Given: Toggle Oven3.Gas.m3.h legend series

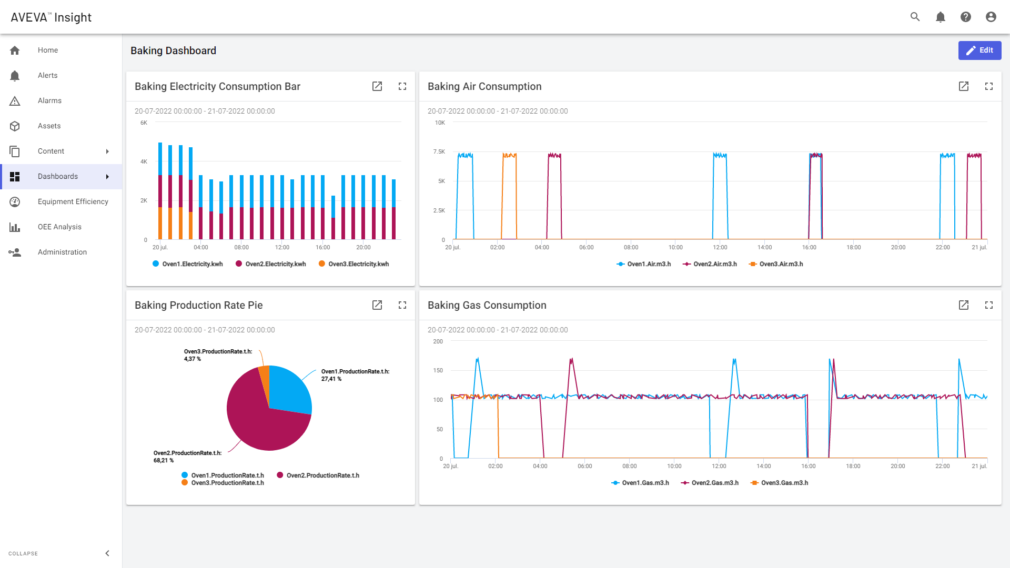Looking at the screenshot, I should 779,483.
